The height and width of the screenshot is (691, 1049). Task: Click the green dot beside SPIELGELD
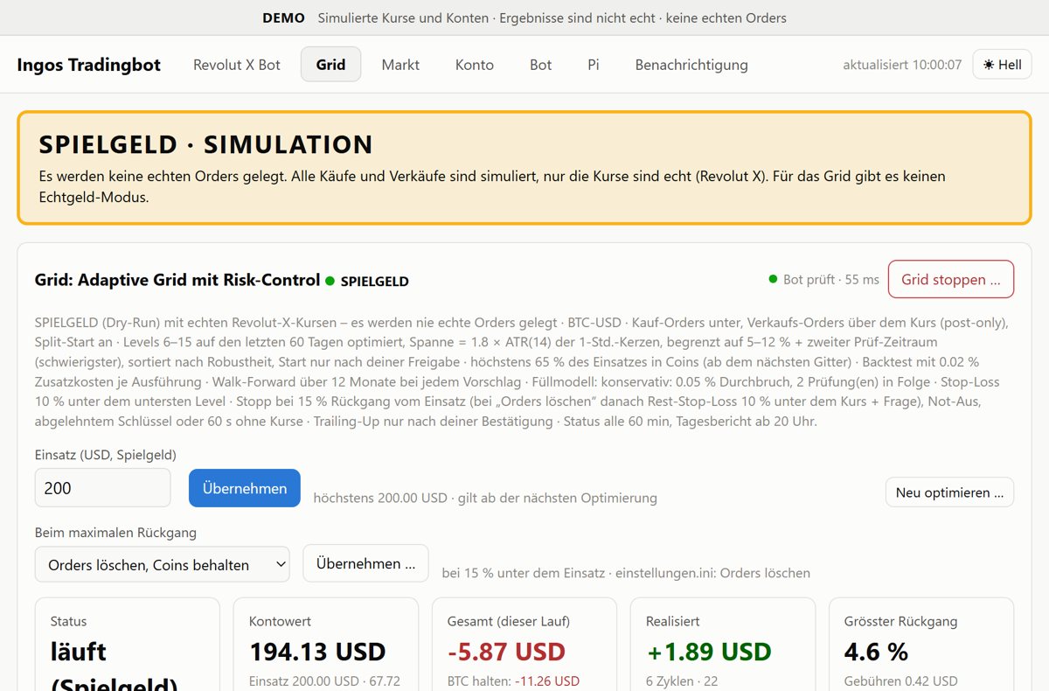[x=330, y=281]
